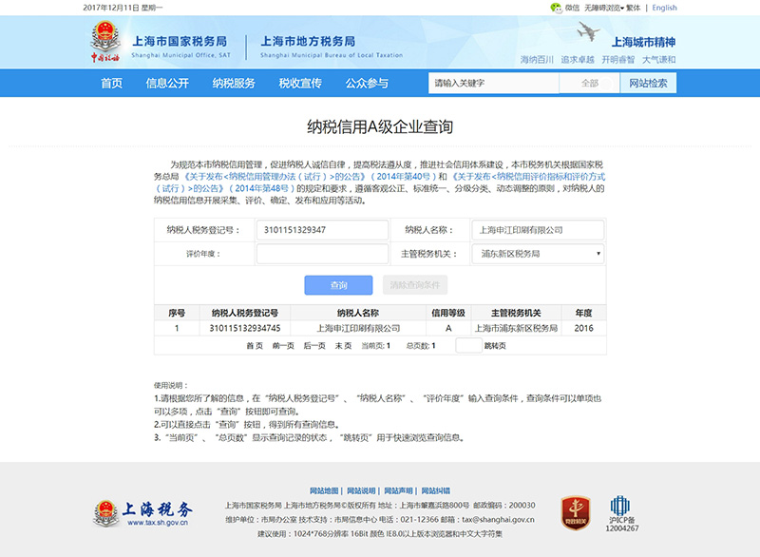Click the 清除查询条件 button
760x557 pixels.
click(x=415, y=285)
